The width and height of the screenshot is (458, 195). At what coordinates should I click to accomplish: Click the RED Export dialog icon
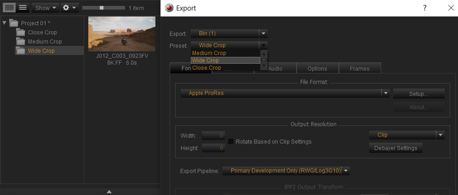click(x=169, y=8)
